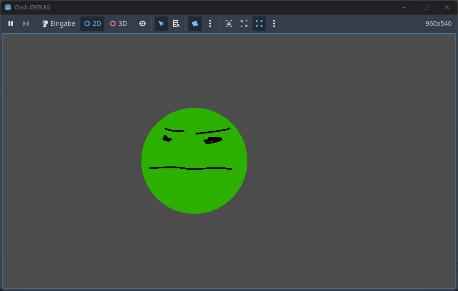This screenshot has height=291, width=458.
Task: Close the Clash (DEBUG) window
Action: [x=447, y=8]
